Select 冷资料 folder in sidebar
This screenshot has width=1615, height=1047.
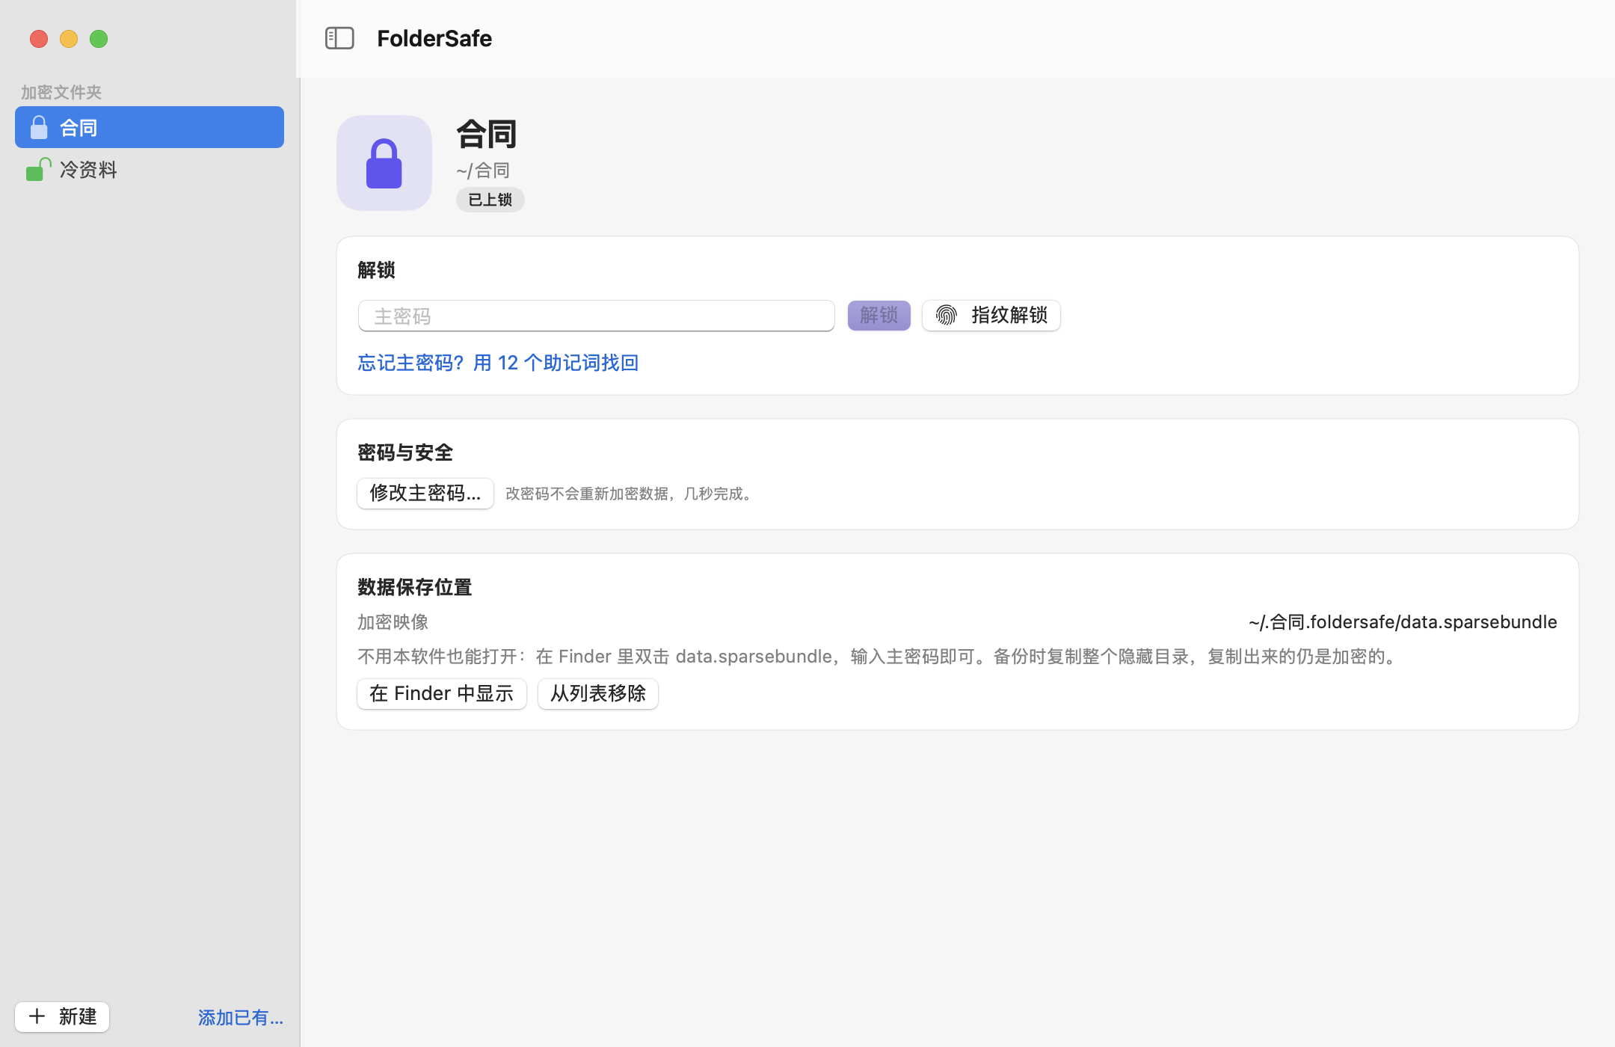[150, 169]
